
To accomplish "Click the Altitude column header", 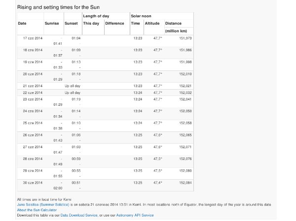I will 152,23.
